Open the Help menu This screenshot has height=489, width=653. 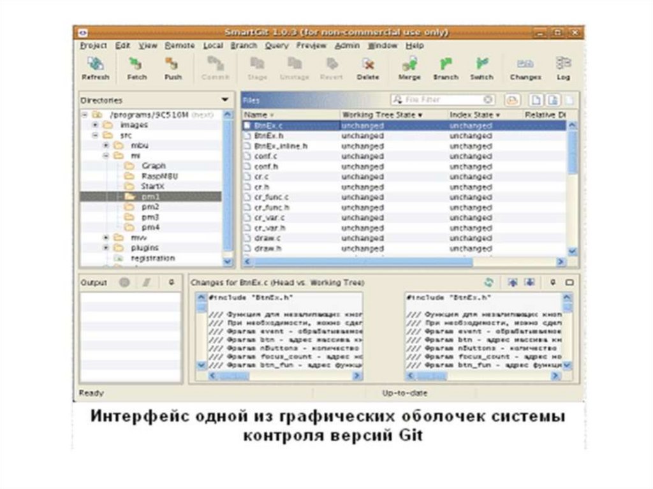415,45
